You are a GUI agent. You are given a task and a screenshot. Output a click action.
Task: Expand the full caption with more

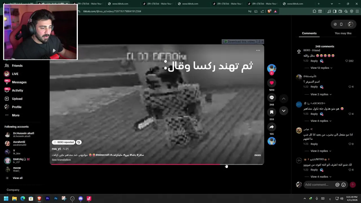(x=257, y=155)
